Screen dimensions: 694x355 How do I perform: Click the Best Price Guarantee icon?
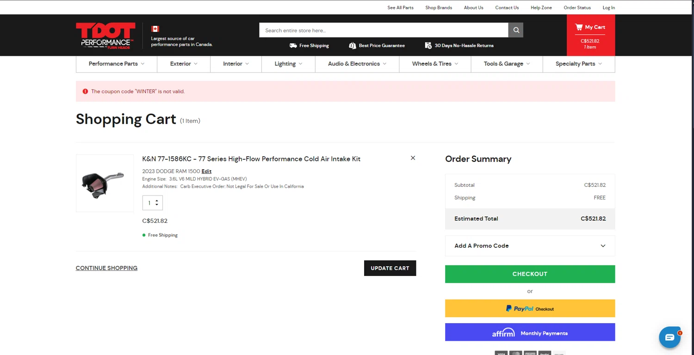(353, 45)
